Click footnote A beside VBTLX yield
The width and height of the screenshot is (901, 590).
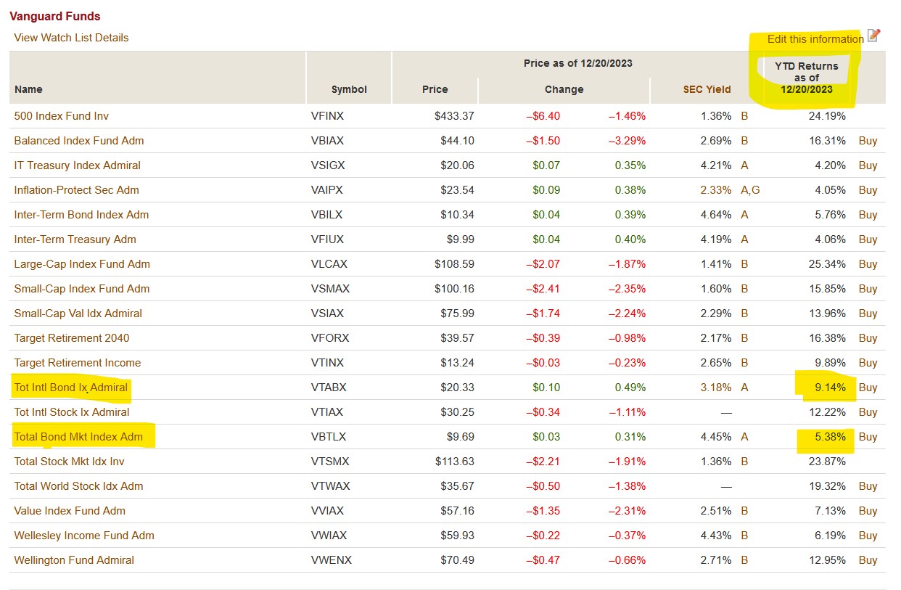pos(744,437)
